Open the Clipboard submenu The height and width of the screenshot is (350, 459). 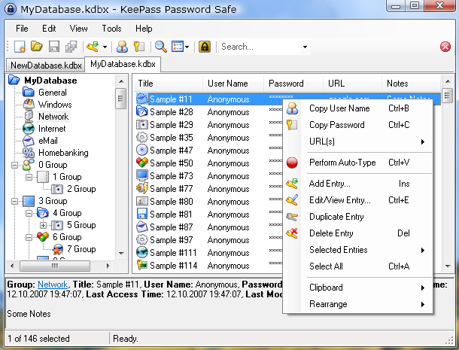pyautogui.click(x=357, y=288)
